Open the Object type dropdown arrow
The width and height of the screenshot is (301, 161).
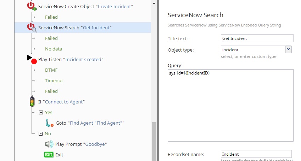(288, 49)
